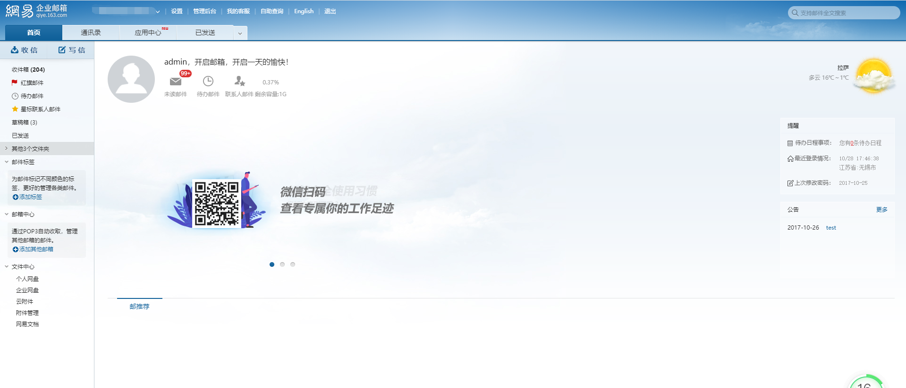
Task: Select the third carousel dot
Action: point(293,264)
